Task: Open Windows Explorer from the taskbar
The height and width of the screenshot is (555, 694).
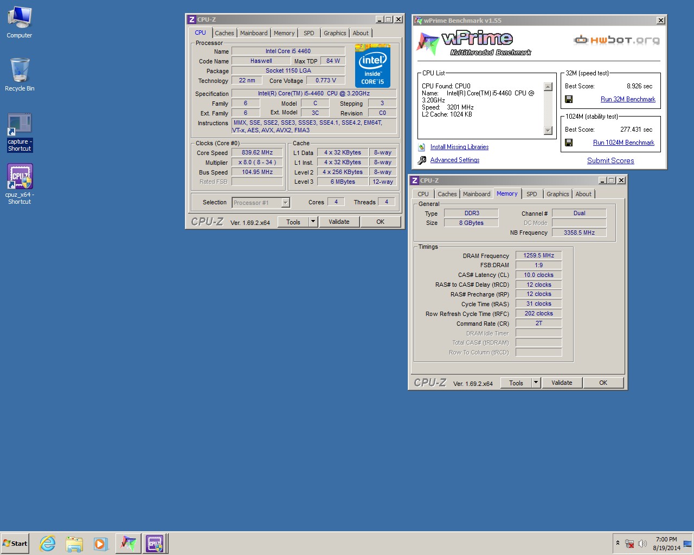Action: point(74,543)
